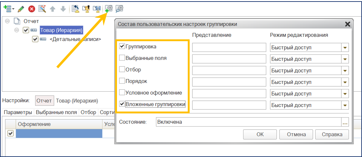Enable the Порядок checkbox
This screenshot has height=157, width=362.
pos(122,81)
